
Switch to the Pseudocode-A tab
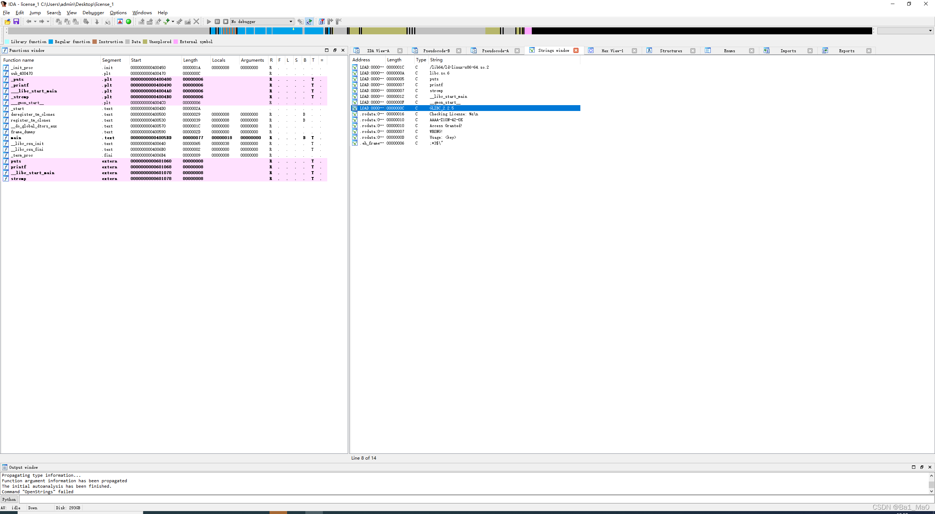495,51
